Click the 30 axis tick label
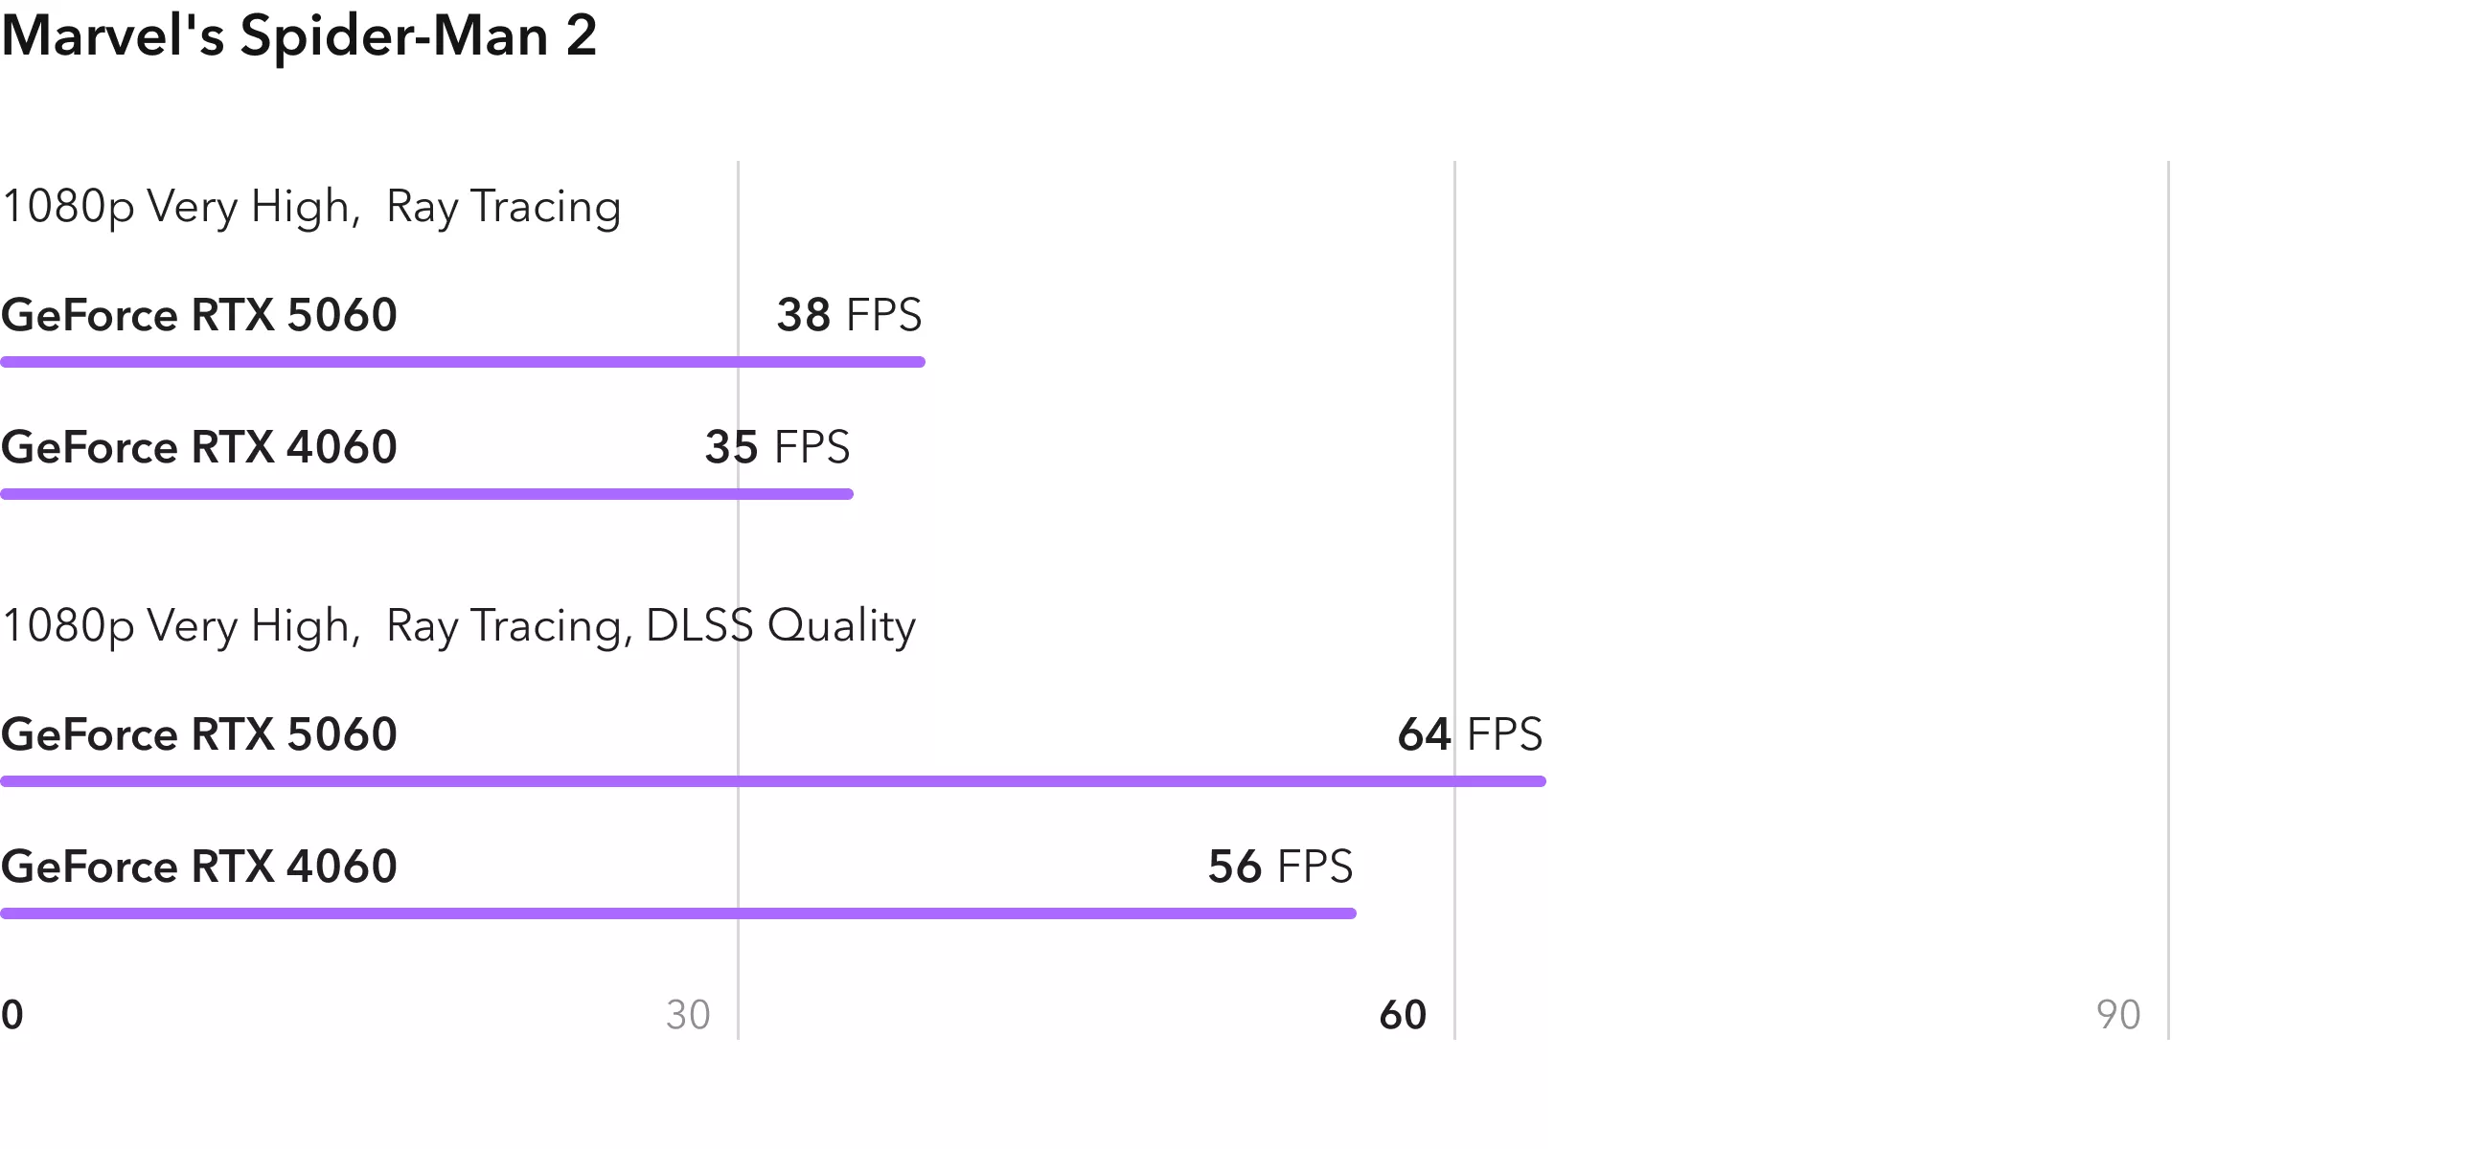 coord(688,1015)
